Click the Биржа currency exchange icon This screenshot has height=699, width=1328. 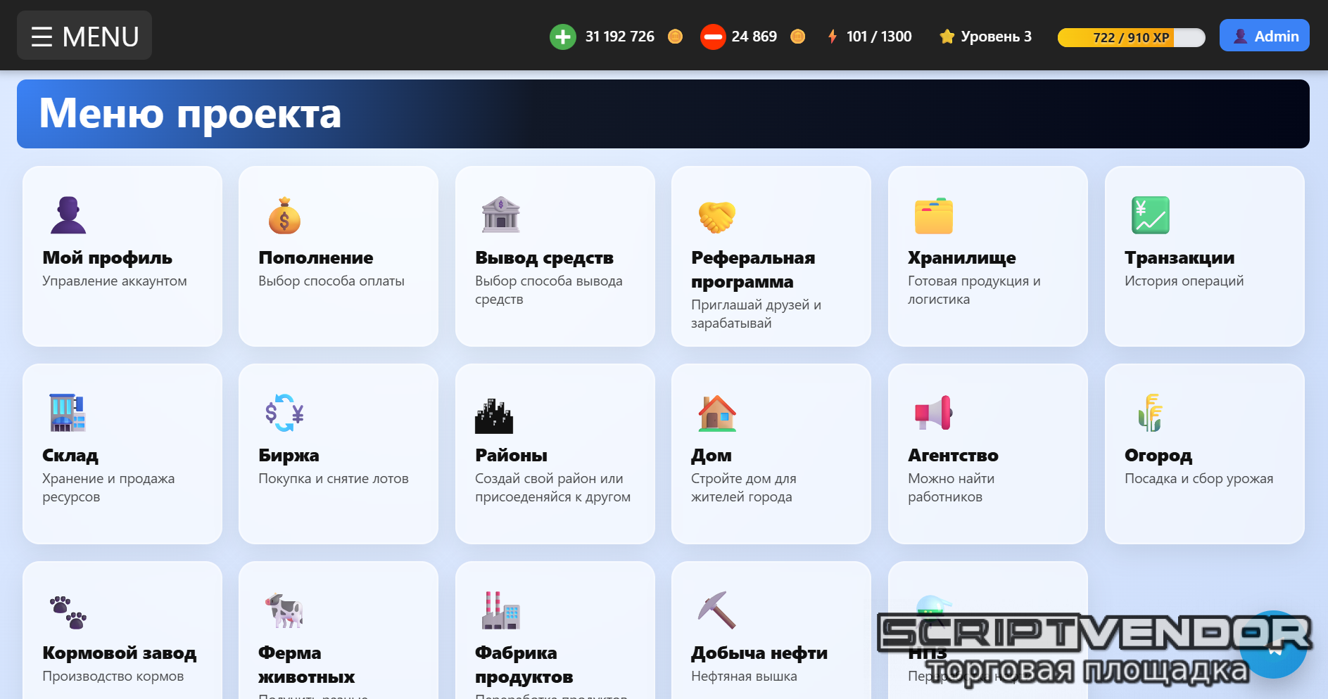(x=284, y=413)
